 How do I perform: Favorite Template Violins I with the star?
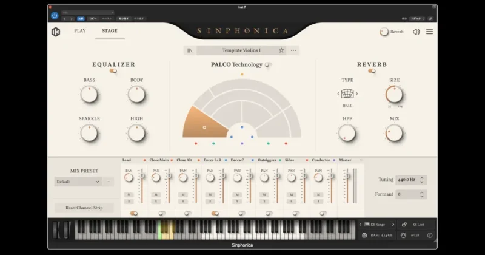281,50
